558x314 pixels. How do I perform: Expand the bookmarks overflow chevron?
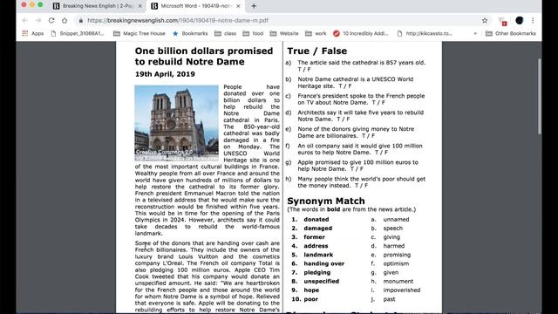click(475, 33)
